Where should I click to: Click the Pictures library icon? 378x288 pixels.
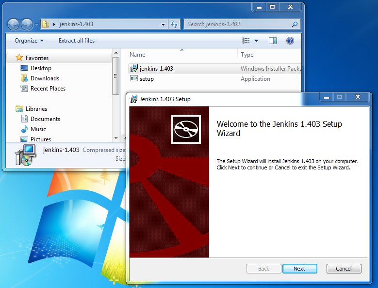tap(24, 139)
